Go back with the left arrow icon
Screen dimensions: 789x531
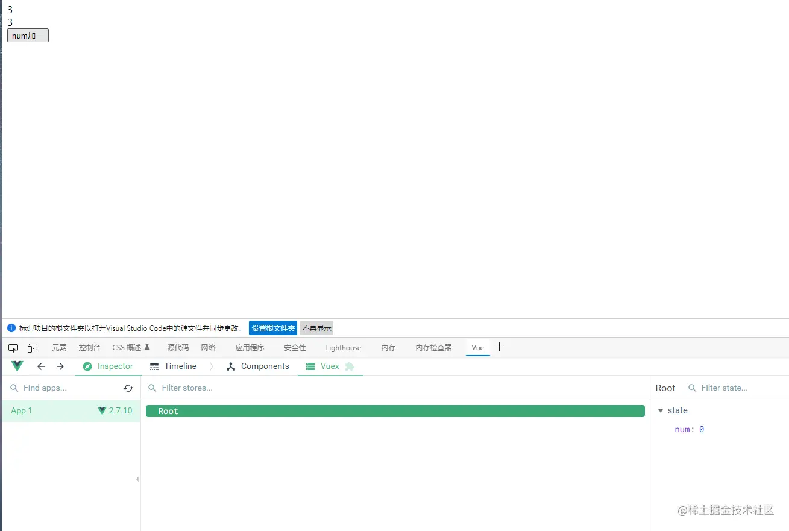[x=41, y=366]
